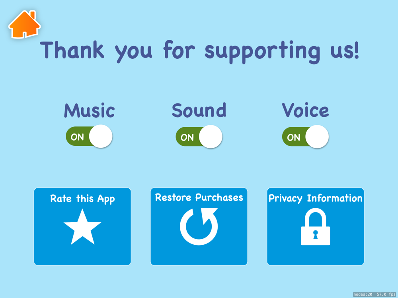Click the nodes and fps debug readout
The image size is (398, 298).
[x=375, y=294]
